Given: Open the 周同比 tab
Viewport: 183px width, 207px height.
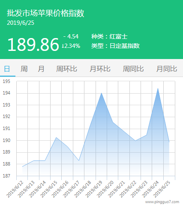Looking at the screenshot, I should pos(133,69).
